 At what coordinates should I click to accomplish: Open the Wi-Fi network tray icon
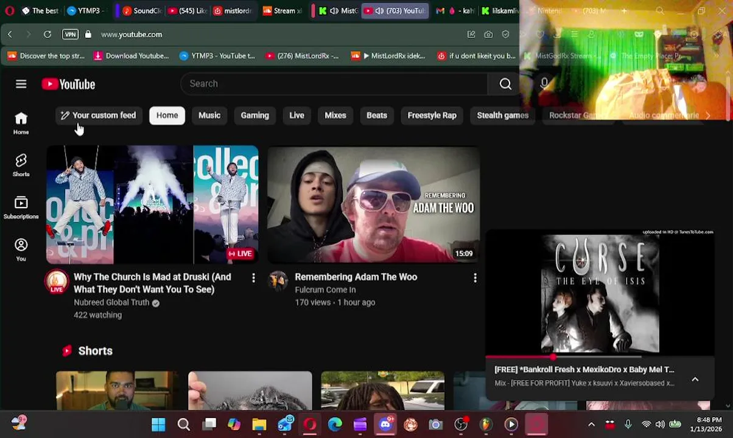(646, 424)
